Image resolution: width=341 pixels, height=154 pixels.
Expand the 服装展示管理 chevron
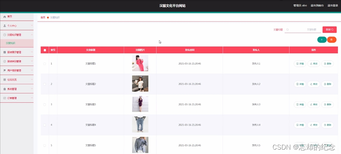coord(32,52)
